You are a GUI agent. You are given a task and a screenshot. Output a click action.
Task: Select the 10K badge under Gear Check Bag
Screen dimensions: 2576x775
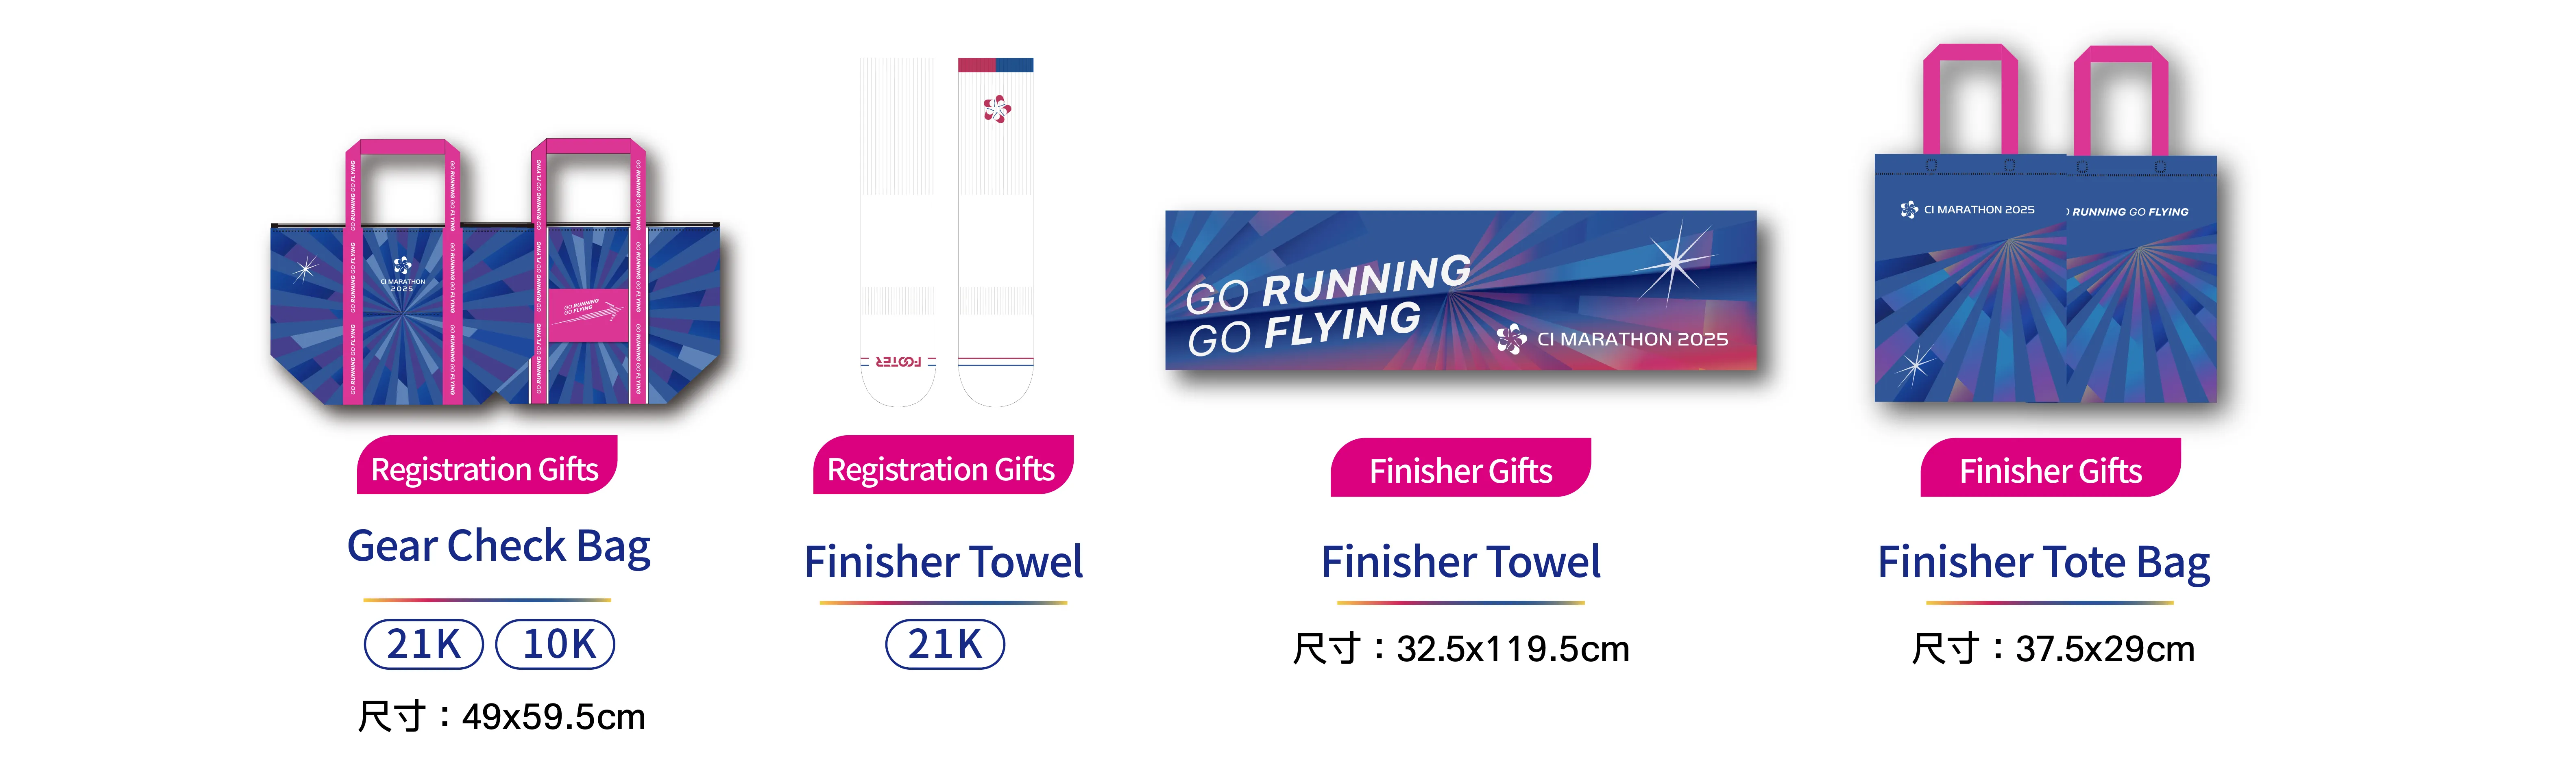coord(556,644)
